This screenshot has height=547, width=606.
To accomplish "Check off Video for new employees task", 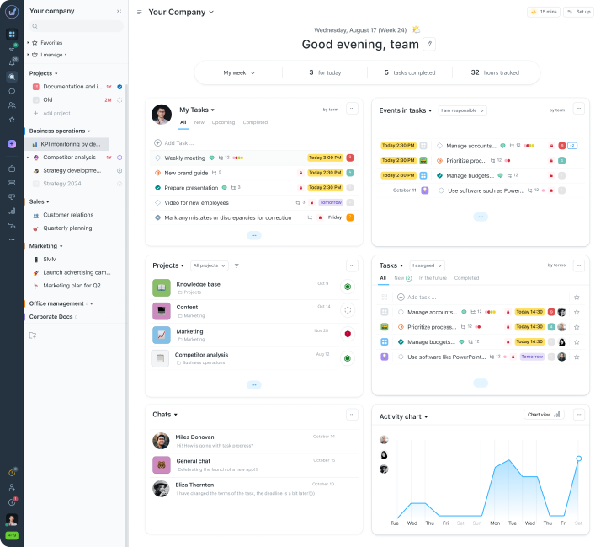I will pyautogui.click(x=157, y=202).
